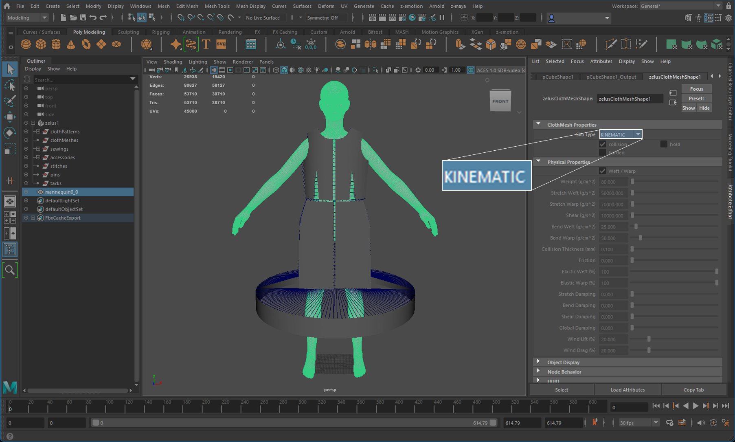
Task: Activate the Lasso selection tool
Action: click(10, 85)
